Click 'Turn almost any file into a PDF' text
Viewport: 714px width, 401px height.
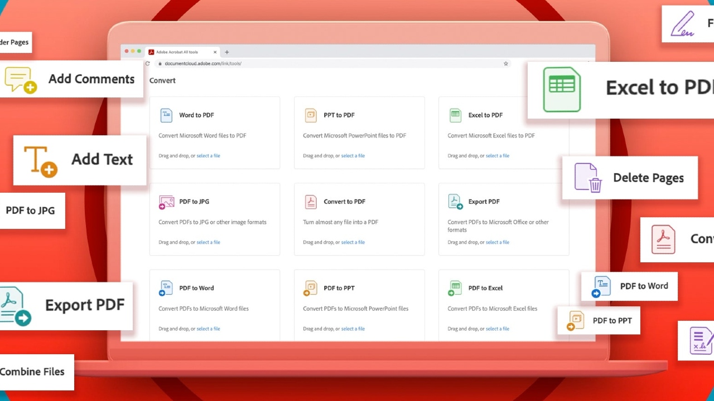pyautogui.click(x=340, y=222)
